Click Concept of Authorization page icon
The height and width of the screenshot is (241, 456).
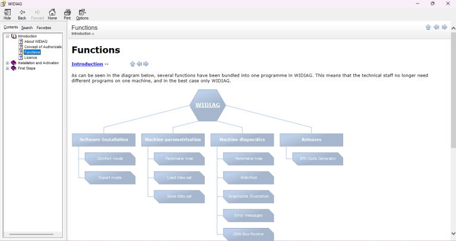click(21, 47)
